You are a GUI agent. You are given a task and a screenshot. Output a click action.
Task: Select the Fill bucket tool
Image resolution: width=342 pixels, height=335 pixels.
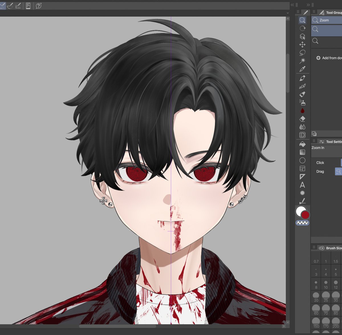point(302,144)
